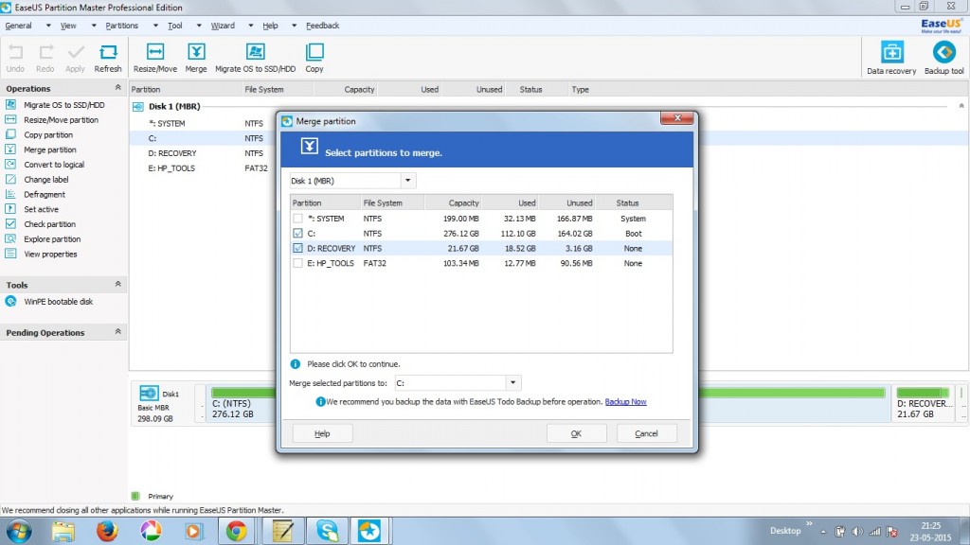The width and height of the screenshot is (970, 545).
Task: Open Windows Start button
Action: click(x=19, y=531)
